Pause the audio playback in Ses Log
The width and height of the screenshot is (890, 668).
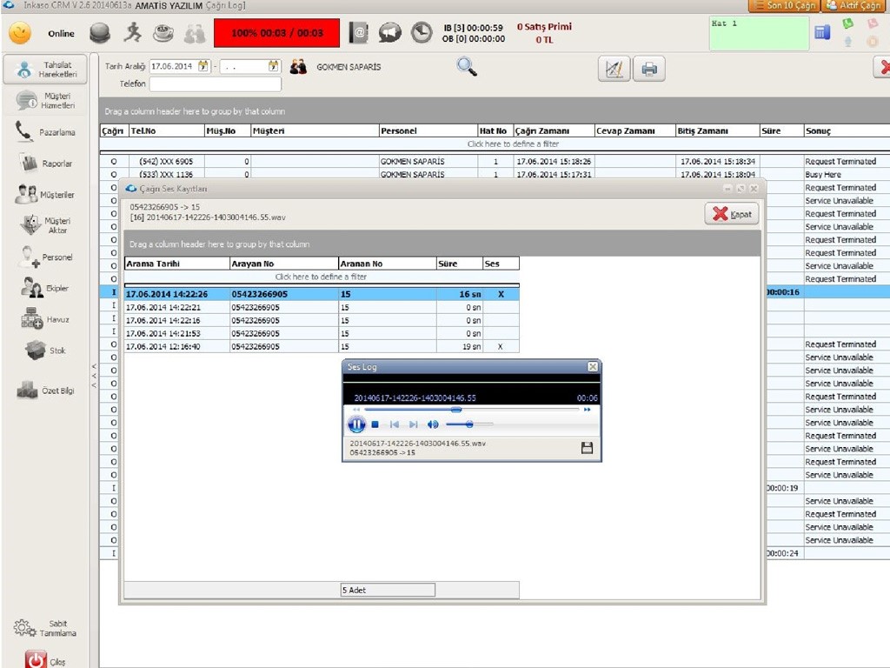(356, 424)
